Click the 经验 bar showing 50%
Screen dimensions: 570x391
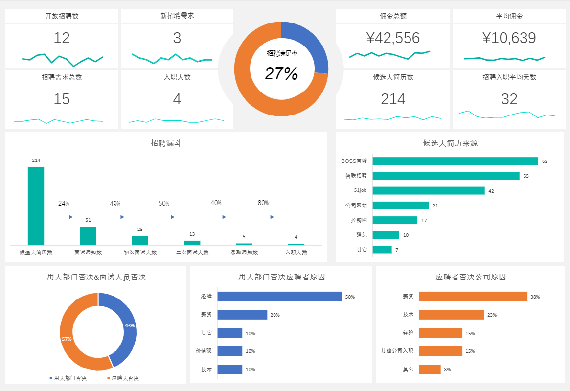point(279,296)
